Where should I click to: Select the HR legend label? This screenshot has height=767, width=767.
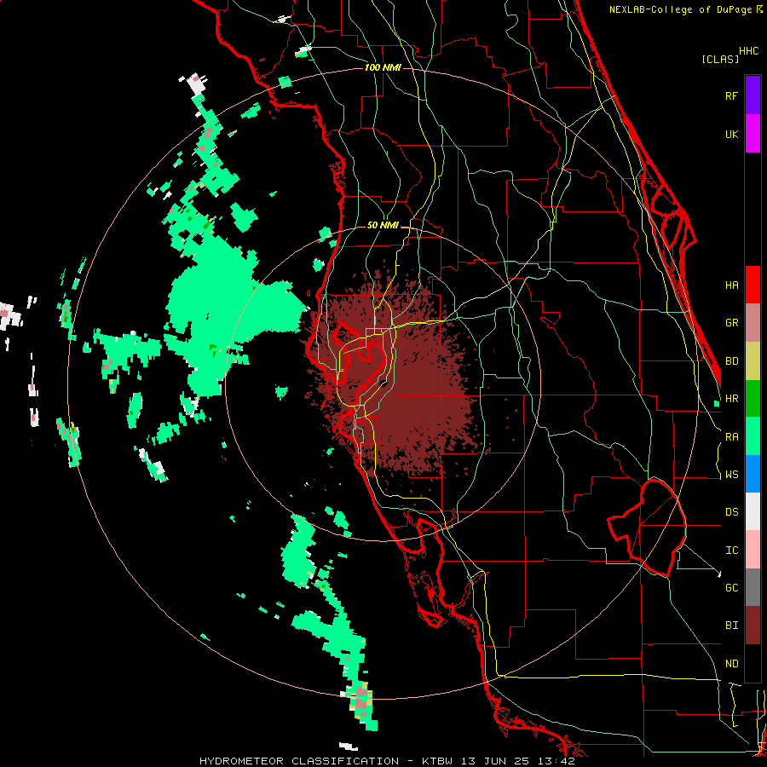tap(731, 399)
